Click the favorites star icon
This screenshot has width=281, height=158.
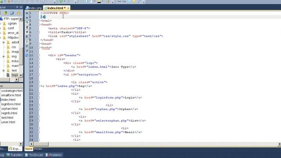click(x=18, y=13)
